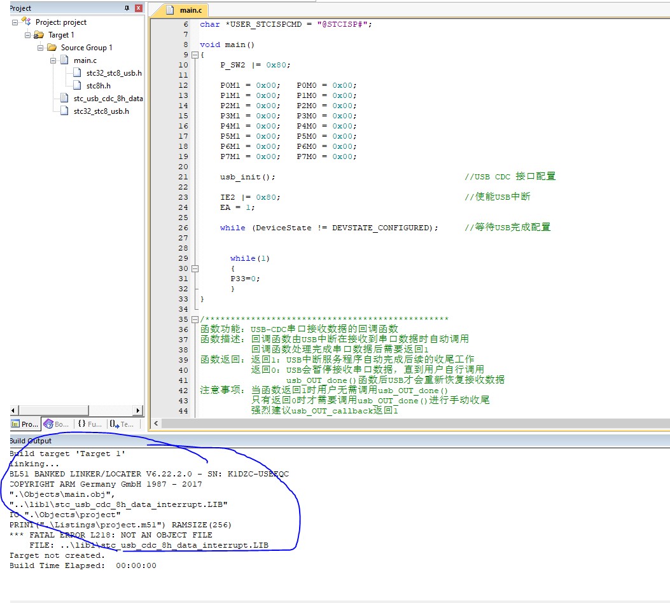The height and width of the screenshot is (603, 670).
Task: Click right arrow of Project panel horizontal scrollbar
Action: [138, 410]
